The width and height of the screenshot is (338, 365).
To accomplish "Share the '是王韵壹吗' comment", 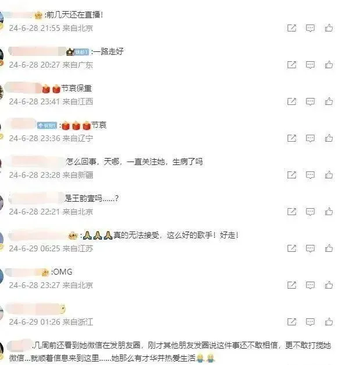I will (x=291, y=212).
